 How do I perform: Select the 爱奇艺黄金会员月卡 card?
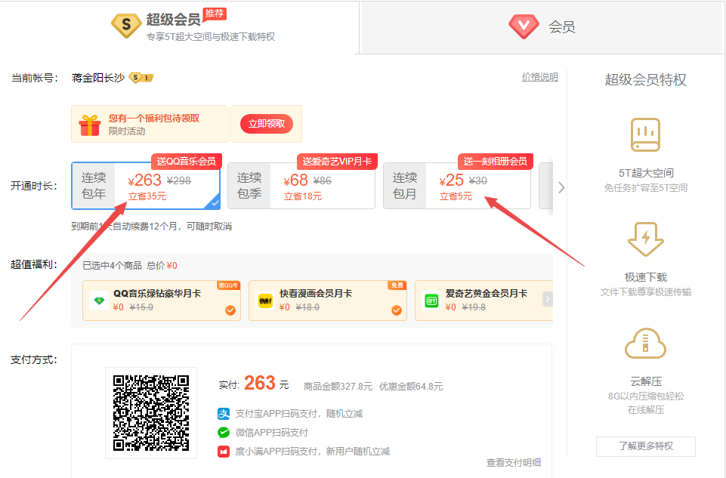point(483,301)
